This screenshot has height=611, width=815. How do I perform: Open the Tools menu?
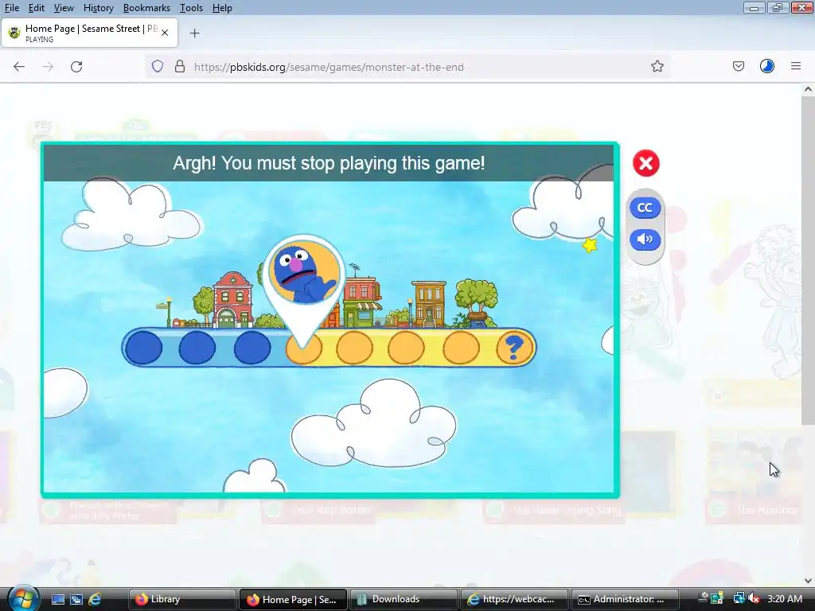tap(191, 8)
